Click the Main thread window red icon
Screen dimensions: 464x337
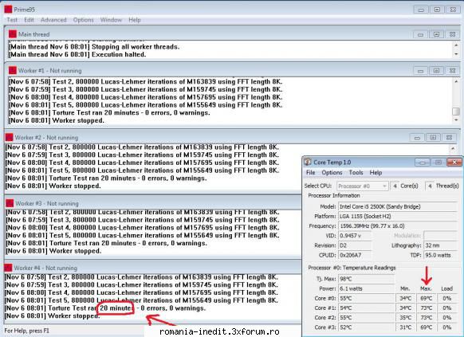(13, 34)
